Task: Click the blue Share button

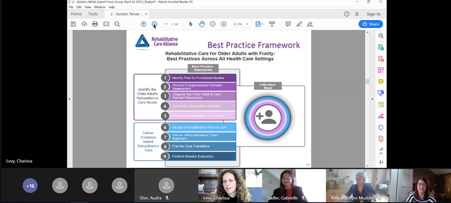Action: (370, 24)
